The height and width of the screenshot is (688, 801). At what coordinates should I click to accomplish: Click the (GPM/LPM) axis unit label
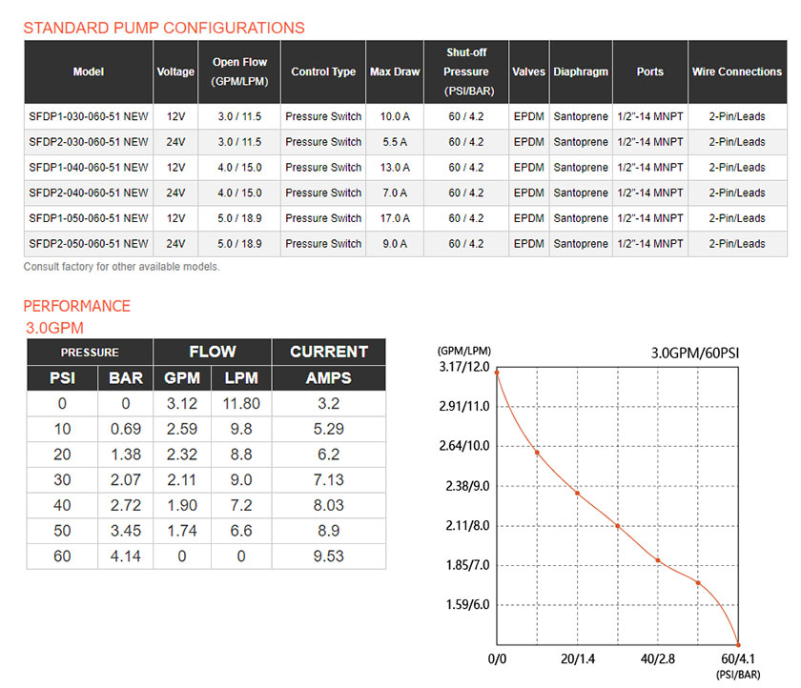coord(463,351)
